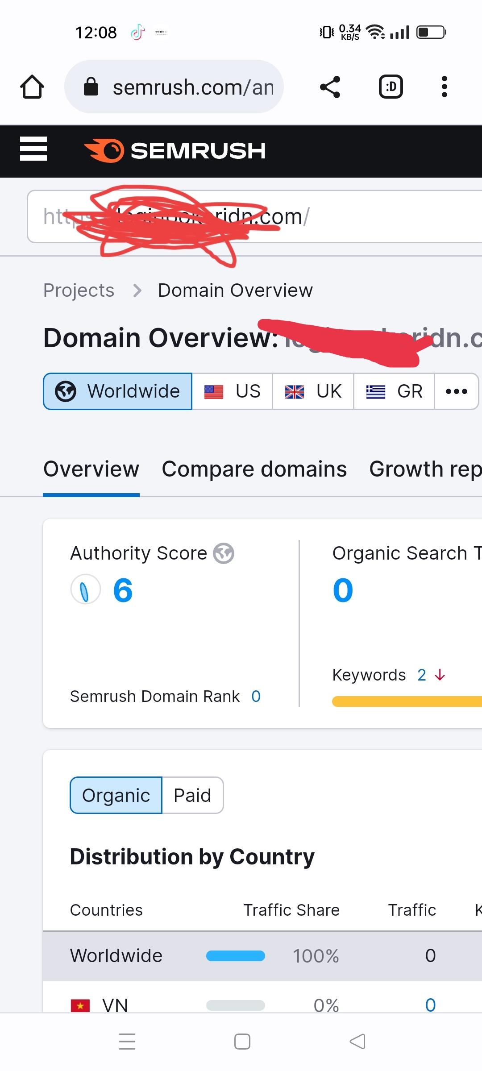Click the Distribution by Country heading
Viewport: 482px width, 1071px height.
(x=192, y=857)
